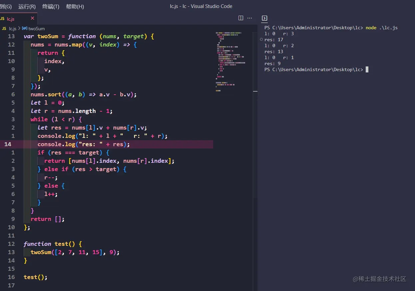Click terminal output 'l: 0 r: 3'

click(279, 34)
